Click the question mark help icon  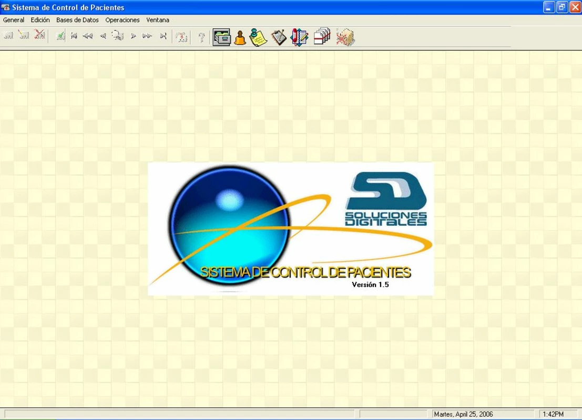coord(201,37)
